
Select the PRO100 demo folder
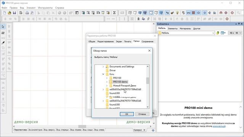[x=120, y=82]
